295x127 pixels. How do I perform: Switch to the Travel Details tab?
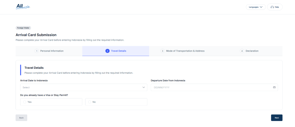point(116,51)
